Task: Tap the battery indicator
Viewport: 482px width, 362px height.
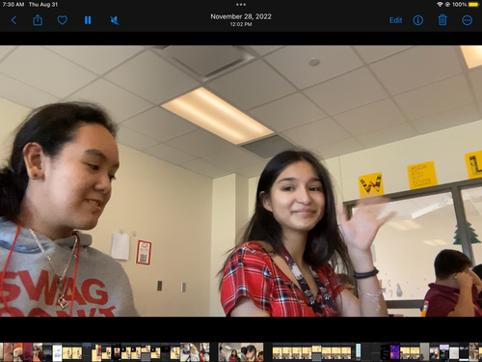Action: click(x=473, y=5)
